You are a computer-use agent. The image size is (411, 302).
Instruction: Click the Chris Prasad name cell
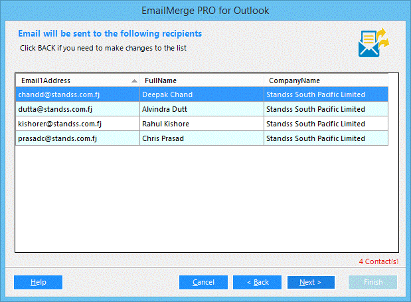[202, 138]
